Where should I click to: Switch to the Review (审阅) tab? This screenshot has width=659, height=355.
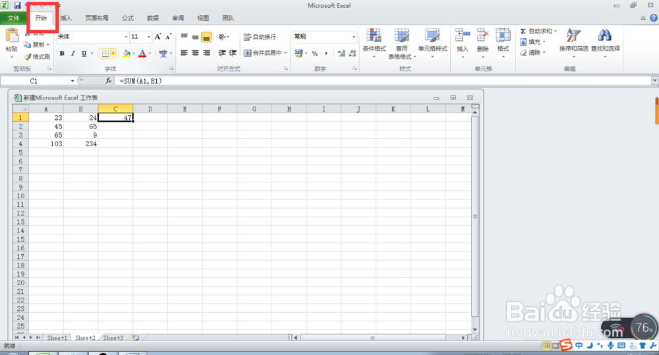tap(178, 18)
